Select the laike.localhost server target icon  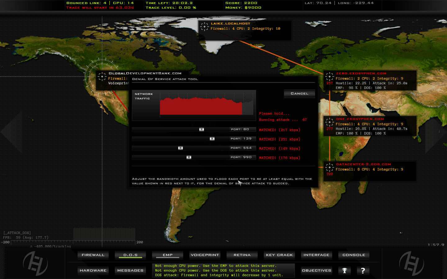click(x=204, y=27)
